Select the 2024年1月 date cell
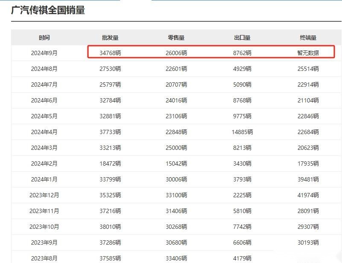This screenshot has height=263, width=342. 44,179
